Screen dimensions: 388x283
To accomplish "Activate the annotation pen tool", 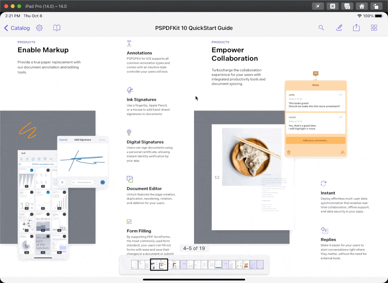I will tap(339, 28).
